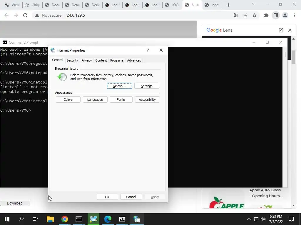Switch to the Chirp browser tab
The height and width of the screenshot is (225, 301).
[x=32, y=5]
